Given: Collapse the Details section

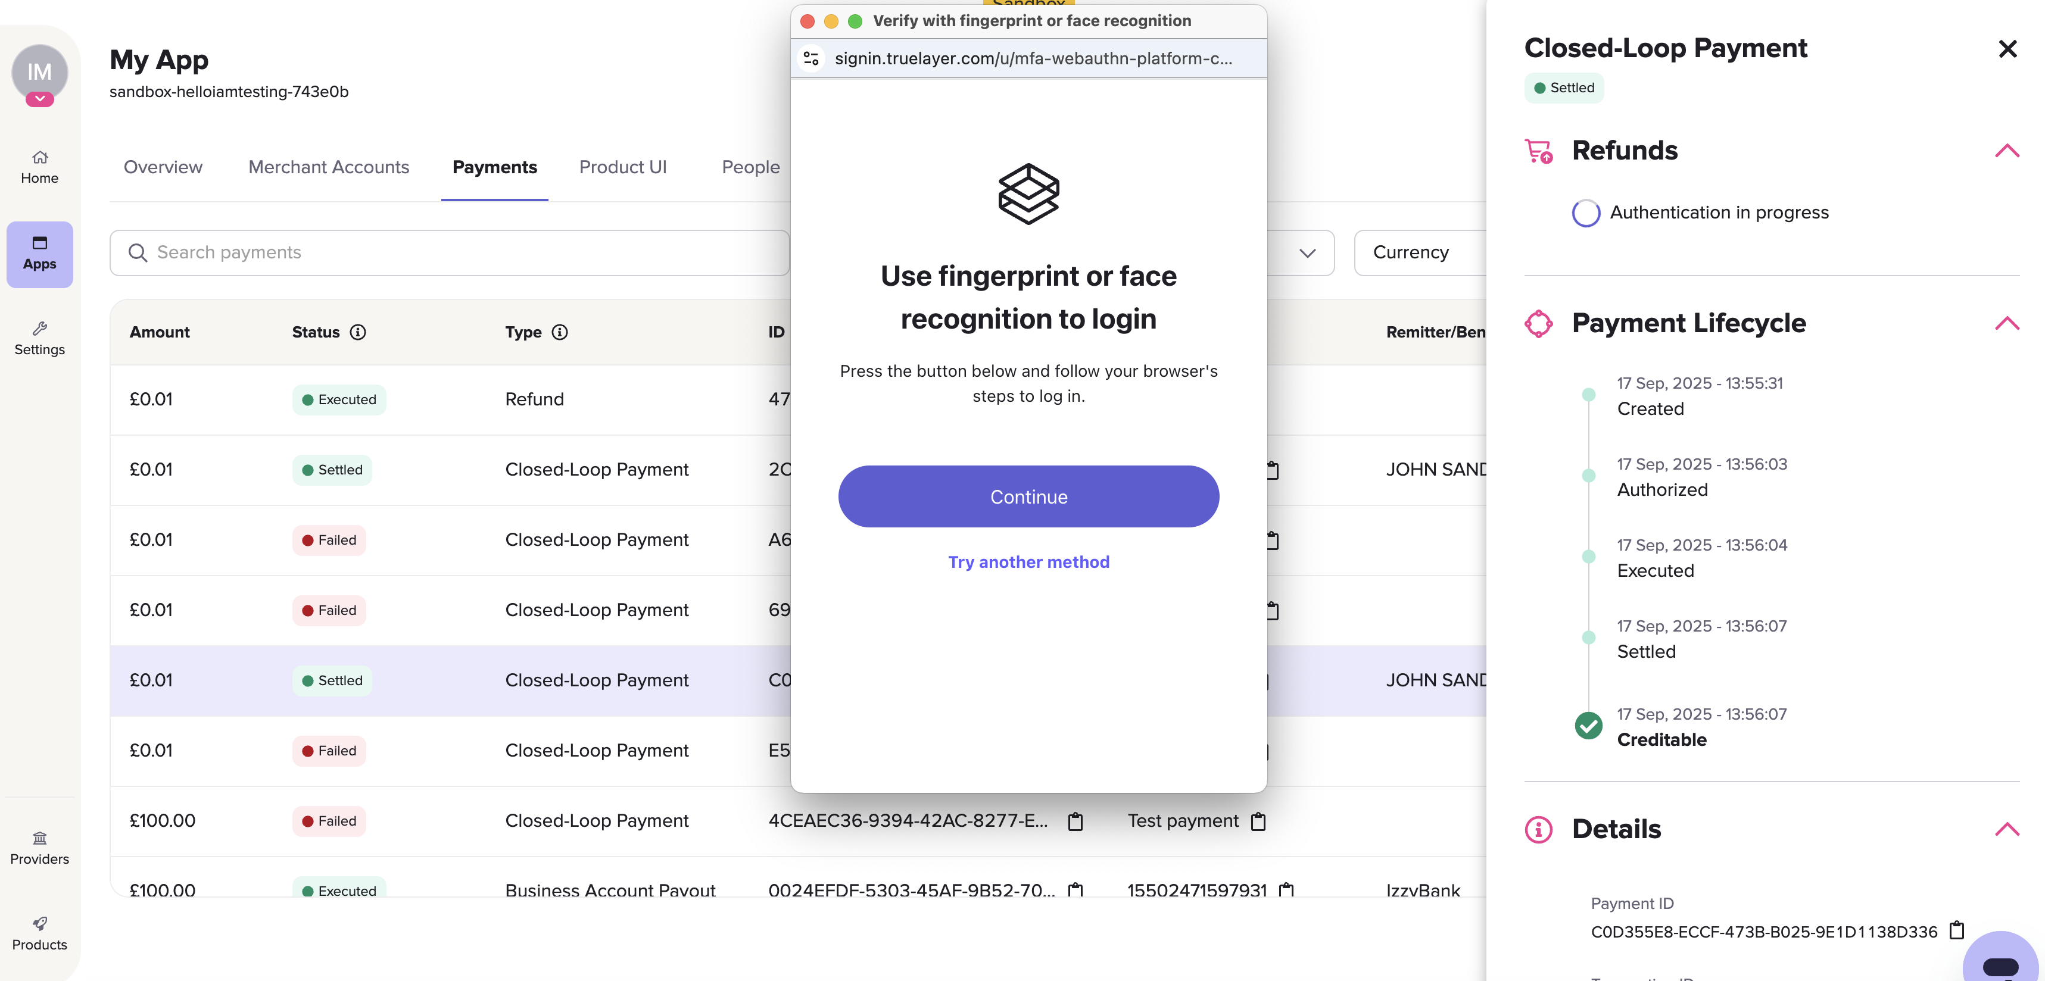Looking at the screenshot, I should (2006, 829).
